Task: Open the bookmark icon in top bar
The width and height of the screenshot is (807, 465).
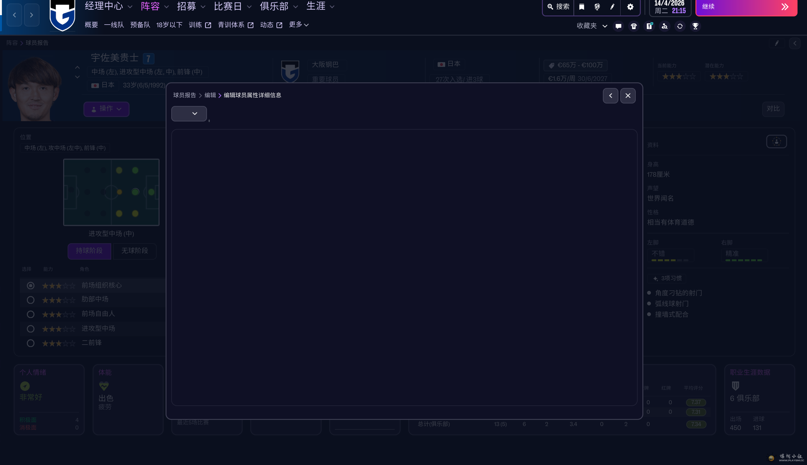Action: coord(581,7)
